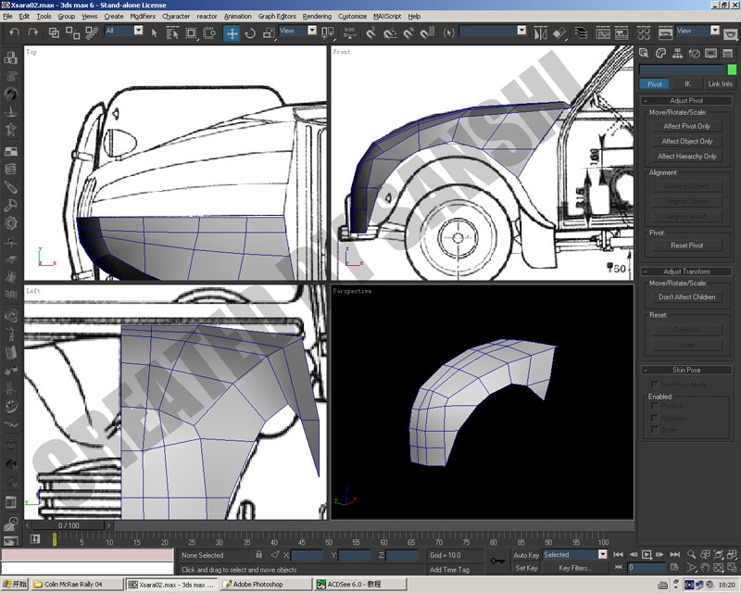Switch to the Link Info tab

(x=720, y=83)
